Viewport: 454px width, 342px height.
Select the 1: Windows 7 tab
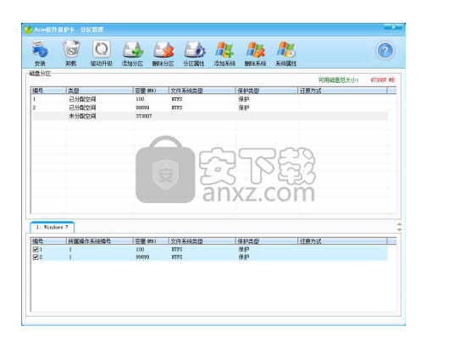pos(53,227)
